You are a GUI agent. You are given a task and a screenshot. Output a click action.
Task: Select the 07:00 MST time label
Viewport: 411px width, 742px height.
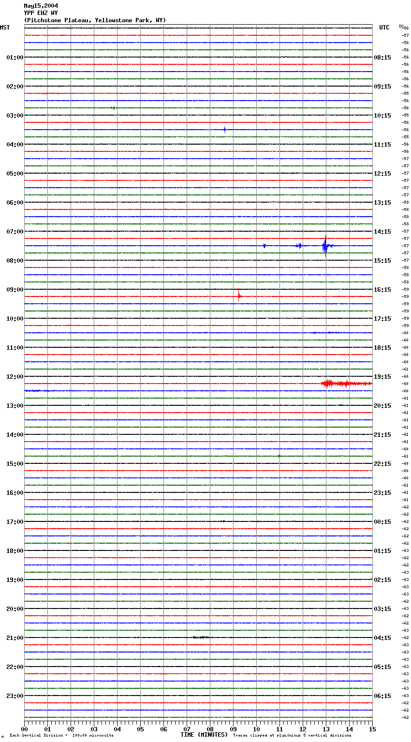coord(15,232)
